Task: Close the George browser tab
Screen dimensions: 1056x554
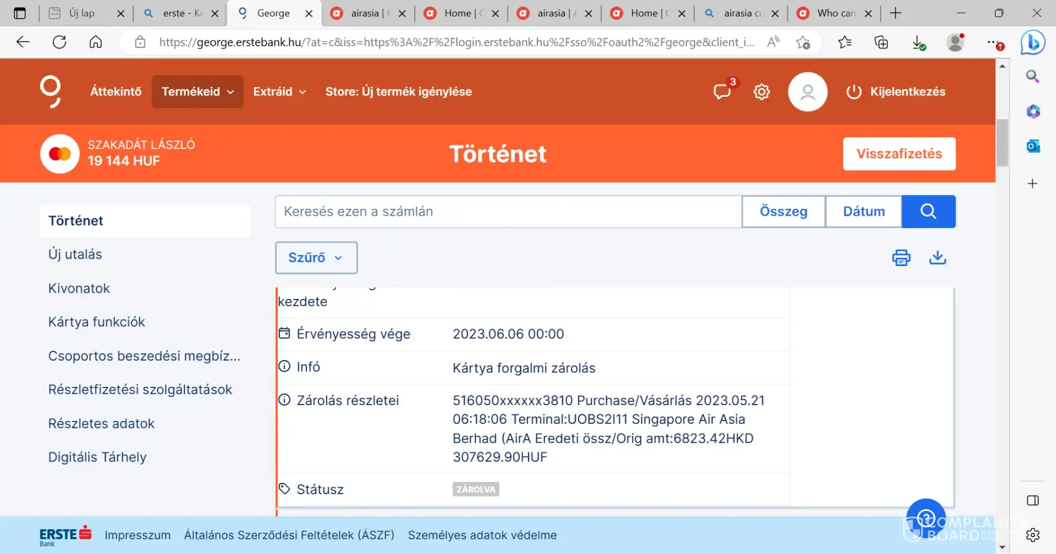Action: point(309,13)
